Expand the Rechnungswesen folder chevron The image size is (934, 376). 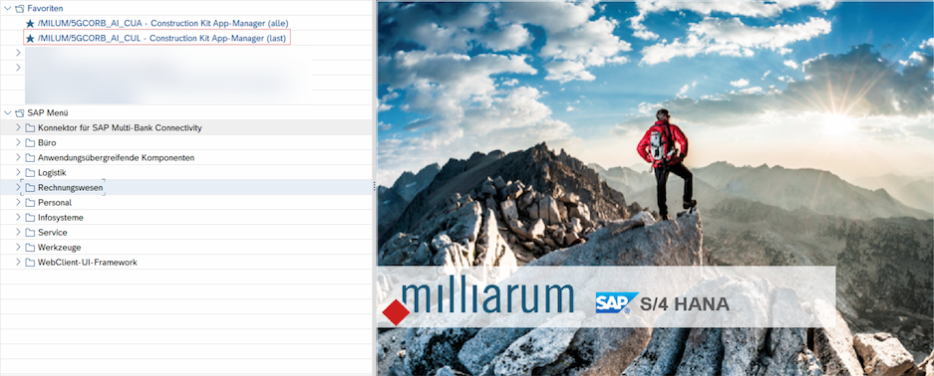18,187
